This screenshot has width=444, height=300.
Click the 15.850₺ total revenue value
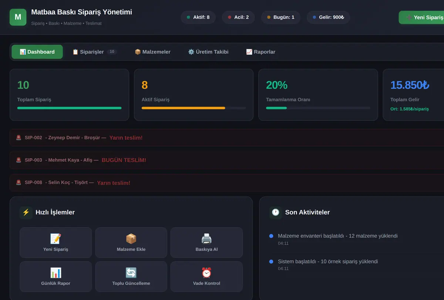[410, 85]
